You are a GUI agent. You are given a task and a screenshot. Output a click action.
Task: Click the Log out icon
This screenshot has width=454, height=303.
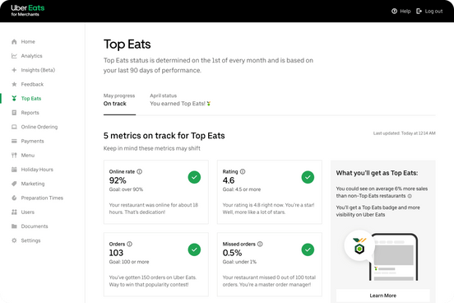419,12
